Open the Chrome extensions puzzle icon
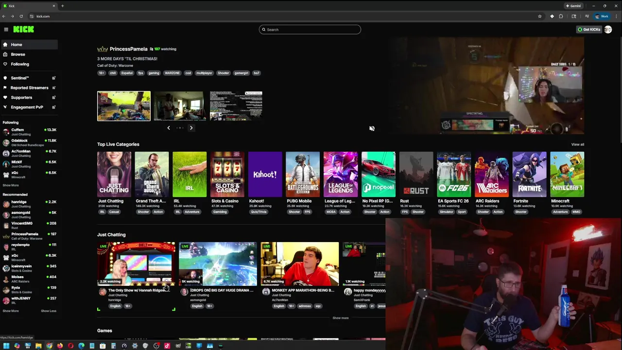The image size is (622, 350). (x=561, y=16)
